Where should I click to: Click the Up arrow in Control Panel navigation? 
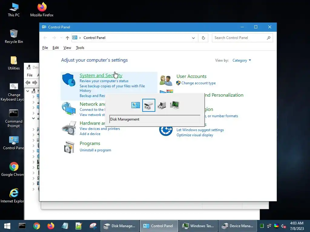[68, 38]
